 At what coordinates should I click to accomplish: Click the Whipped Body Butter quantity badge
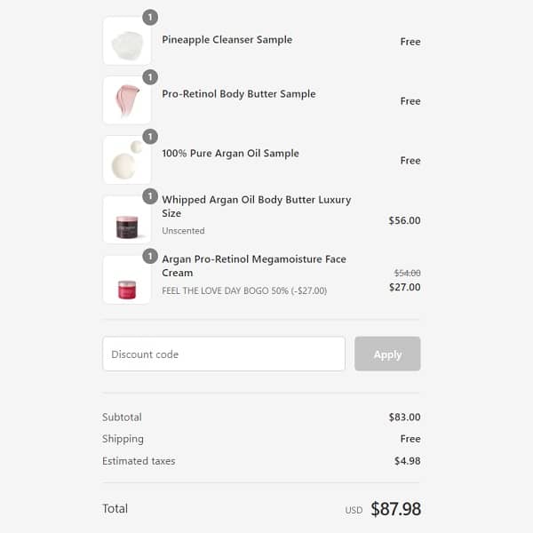point(150,196)
